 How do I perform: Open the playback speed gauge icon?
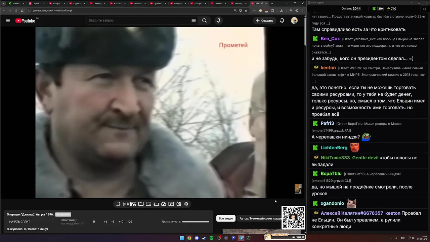click(x=164, y=204)
